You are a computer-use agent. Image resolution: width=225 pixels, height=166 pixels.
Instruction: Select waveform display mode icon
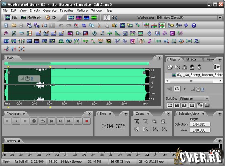pyautogui.click(x=71, y=18)
